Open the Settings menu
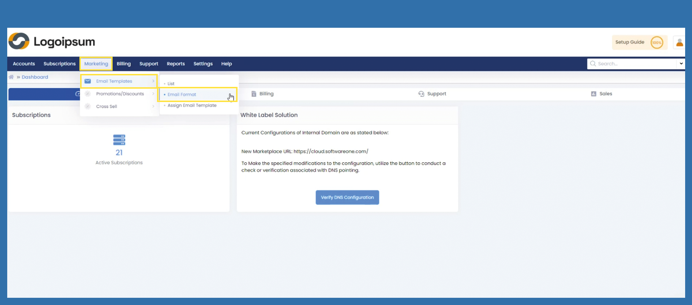 [x=203, y=64]
